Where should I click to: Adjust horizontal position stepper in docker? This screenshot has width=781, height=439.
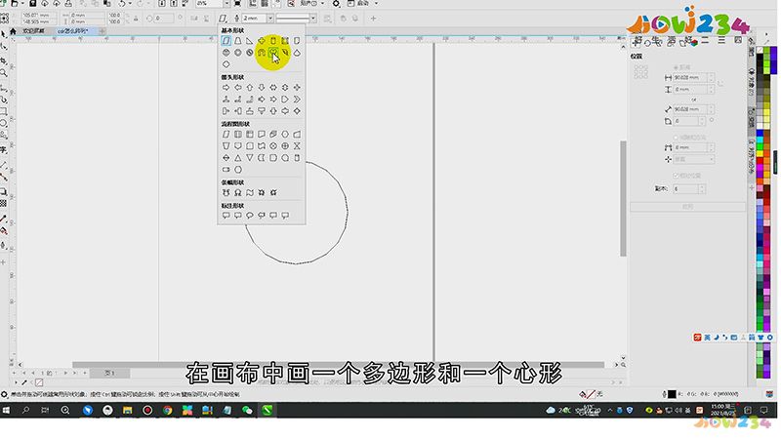point(712,78)
